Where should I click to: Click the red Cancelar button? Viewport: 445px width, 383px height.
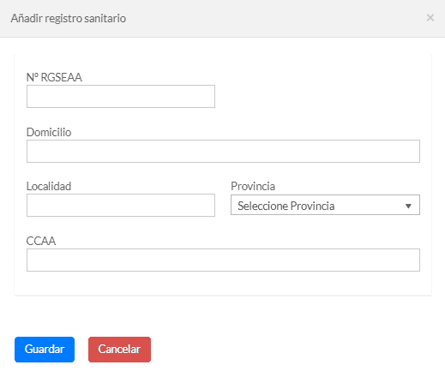pyautogui.click(x=119, y=350)
